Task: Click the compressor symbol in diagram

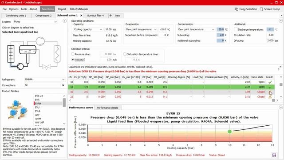Action: (x=40, y=41)
